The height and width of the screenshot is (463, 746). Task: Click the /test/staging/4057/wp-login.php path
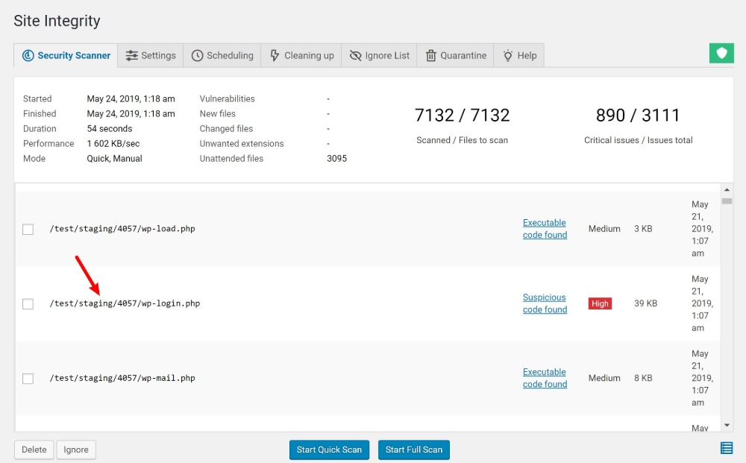coord(125,303)
